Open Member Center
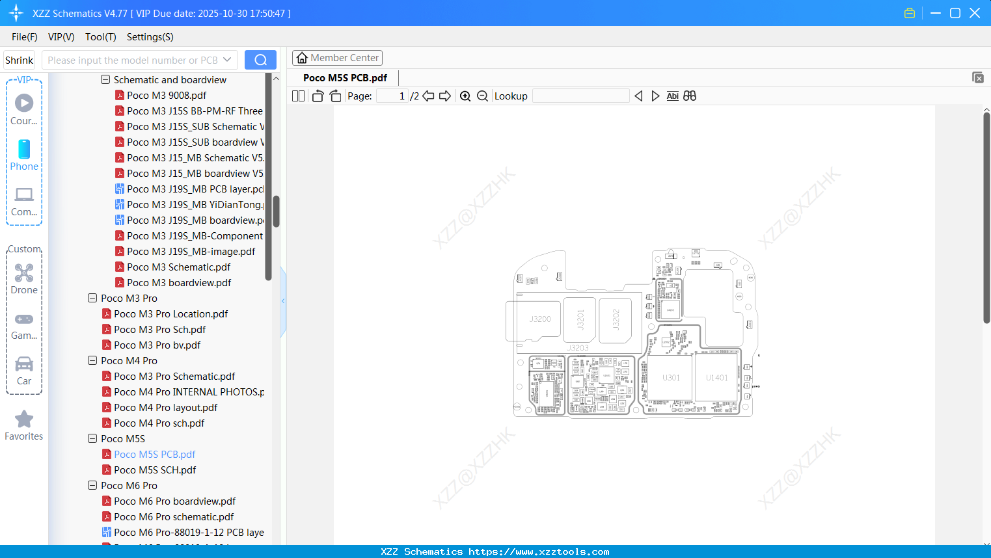The height and width of the screenshot is (558, 991). [x=337, y=58]
